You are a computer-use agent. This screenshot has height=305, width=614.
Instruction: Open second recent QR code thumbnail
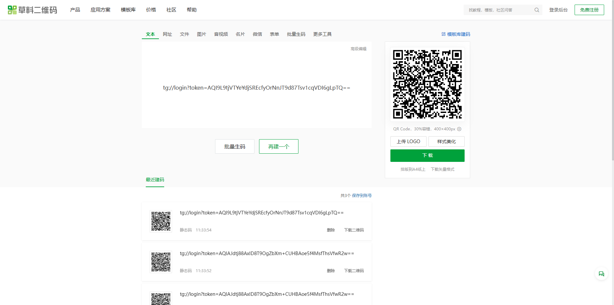(x=161, y=262)
